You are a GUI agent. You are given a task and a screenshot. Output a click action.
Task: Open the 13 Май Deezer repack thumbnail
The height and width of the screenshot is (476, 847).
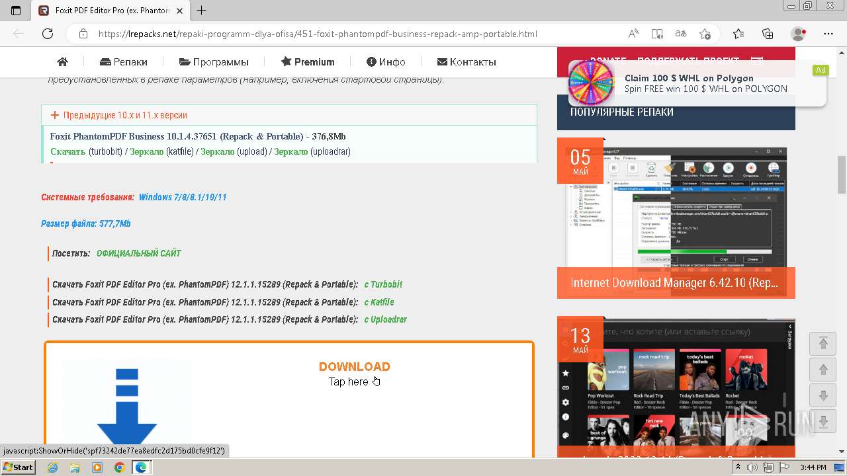(676, 387)
